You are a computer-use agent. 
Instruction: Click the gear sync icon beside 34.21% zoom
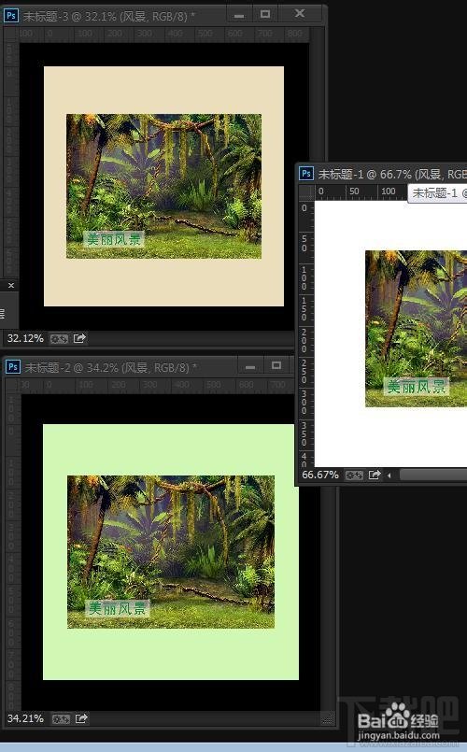click(x=61, y=719)
